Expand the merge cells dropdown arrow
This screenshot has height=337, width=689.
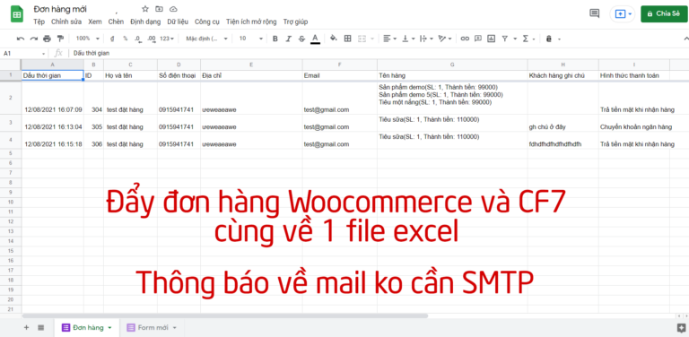[x=372, y=39]
